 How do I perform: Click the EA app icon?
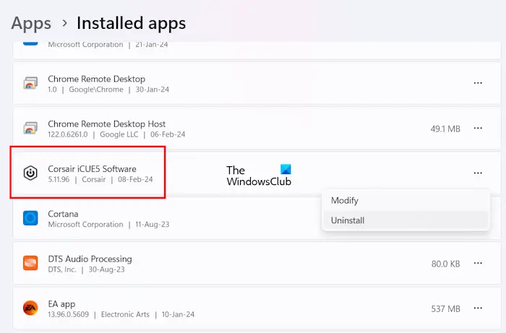tap(30, 308)
